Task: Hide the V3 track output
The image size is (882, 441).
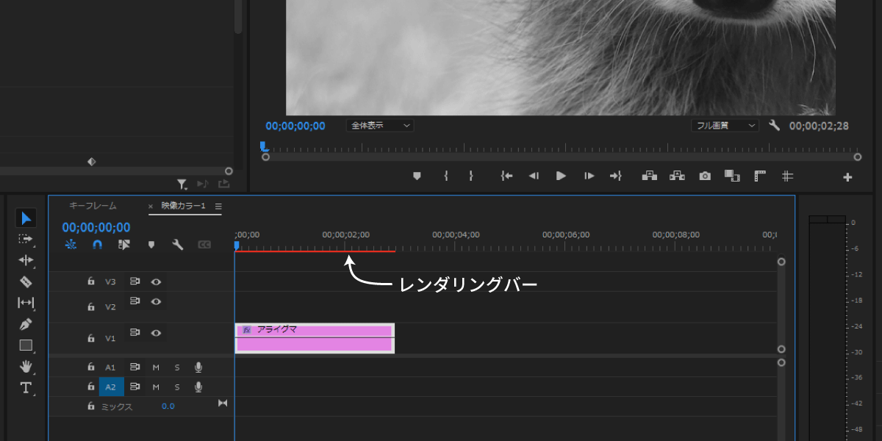Action: point(156,282)
